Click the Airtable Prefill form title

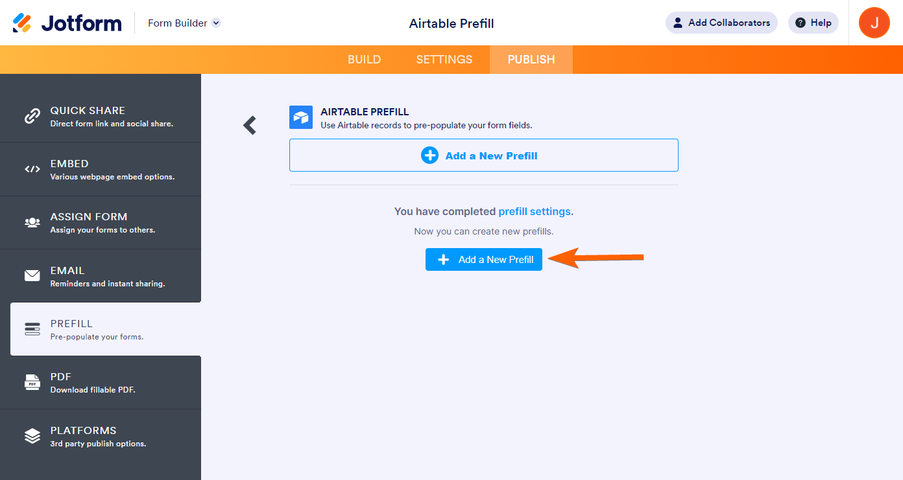click(451, 23)
